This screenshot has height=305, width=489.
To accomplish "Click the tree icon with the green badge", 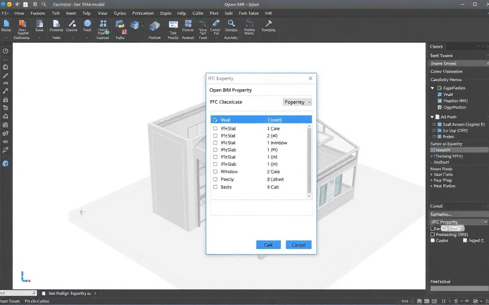I will (x=103, y=24).
